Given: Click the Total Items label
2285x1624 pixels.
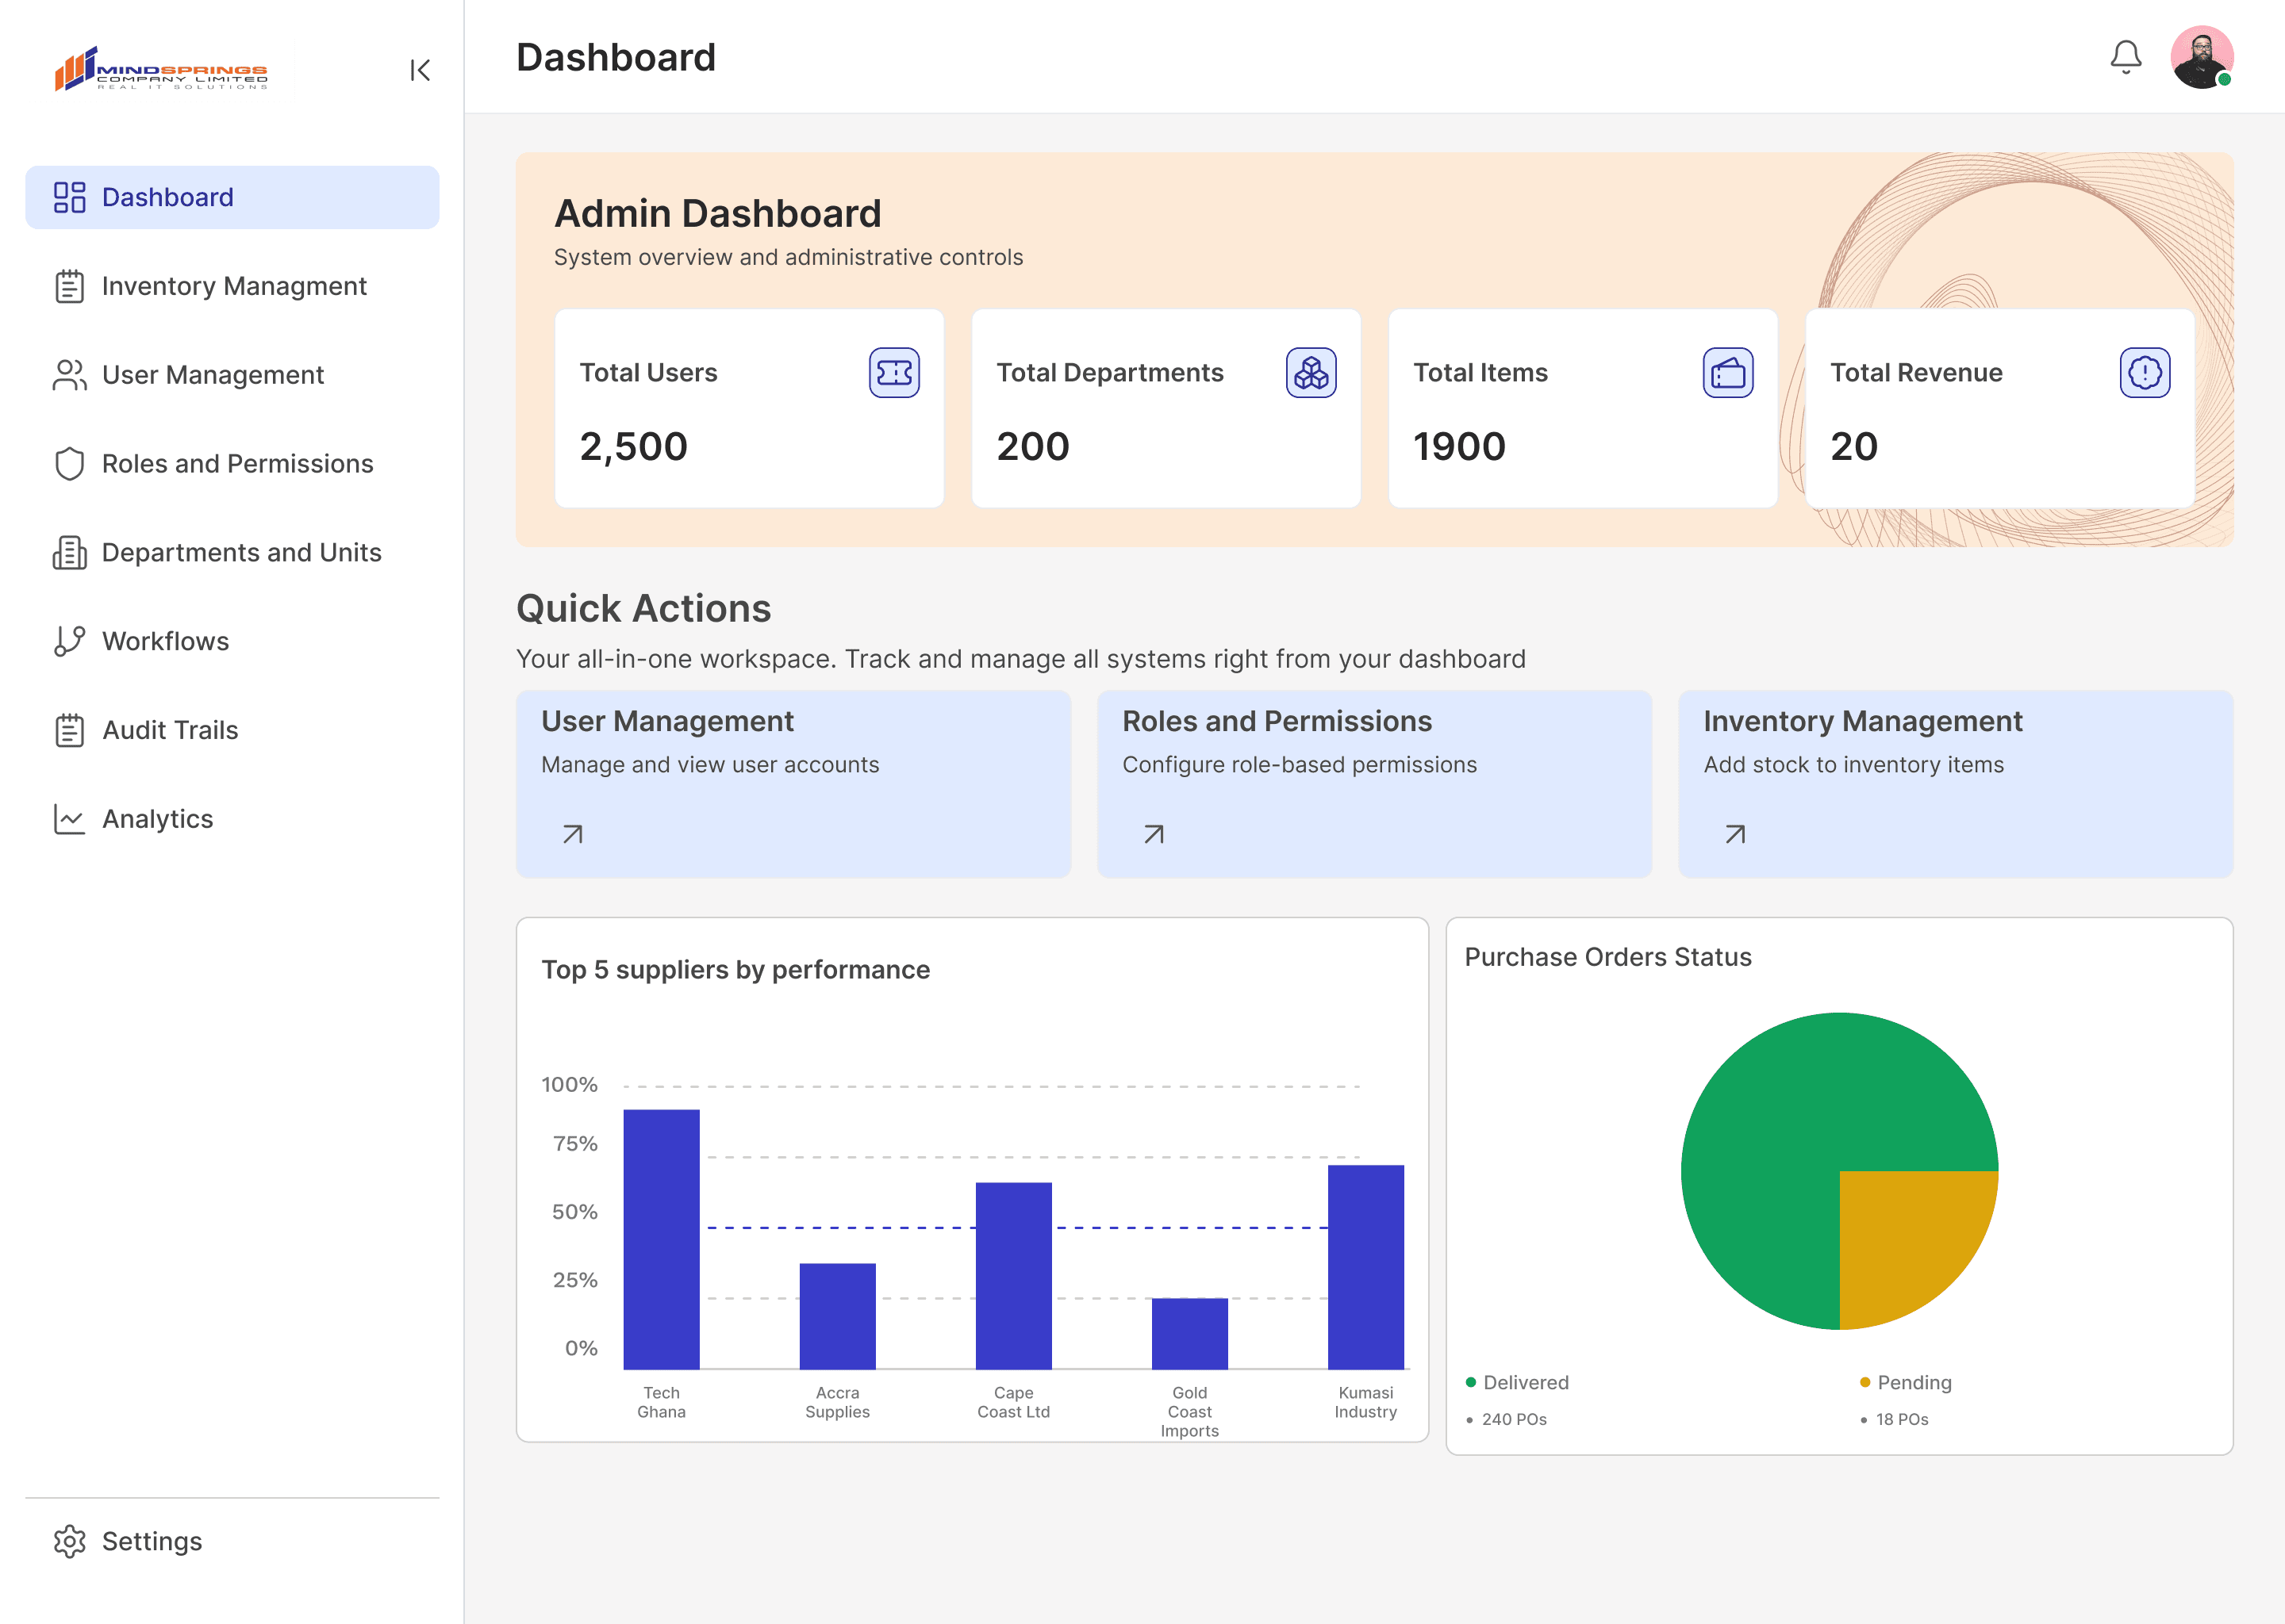Looking at the screenshot, I should tap(1480, 373).
